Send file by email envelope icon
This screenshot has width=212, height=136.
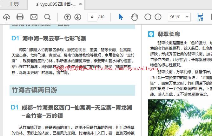pyautogui.click(x=34, y=17)
